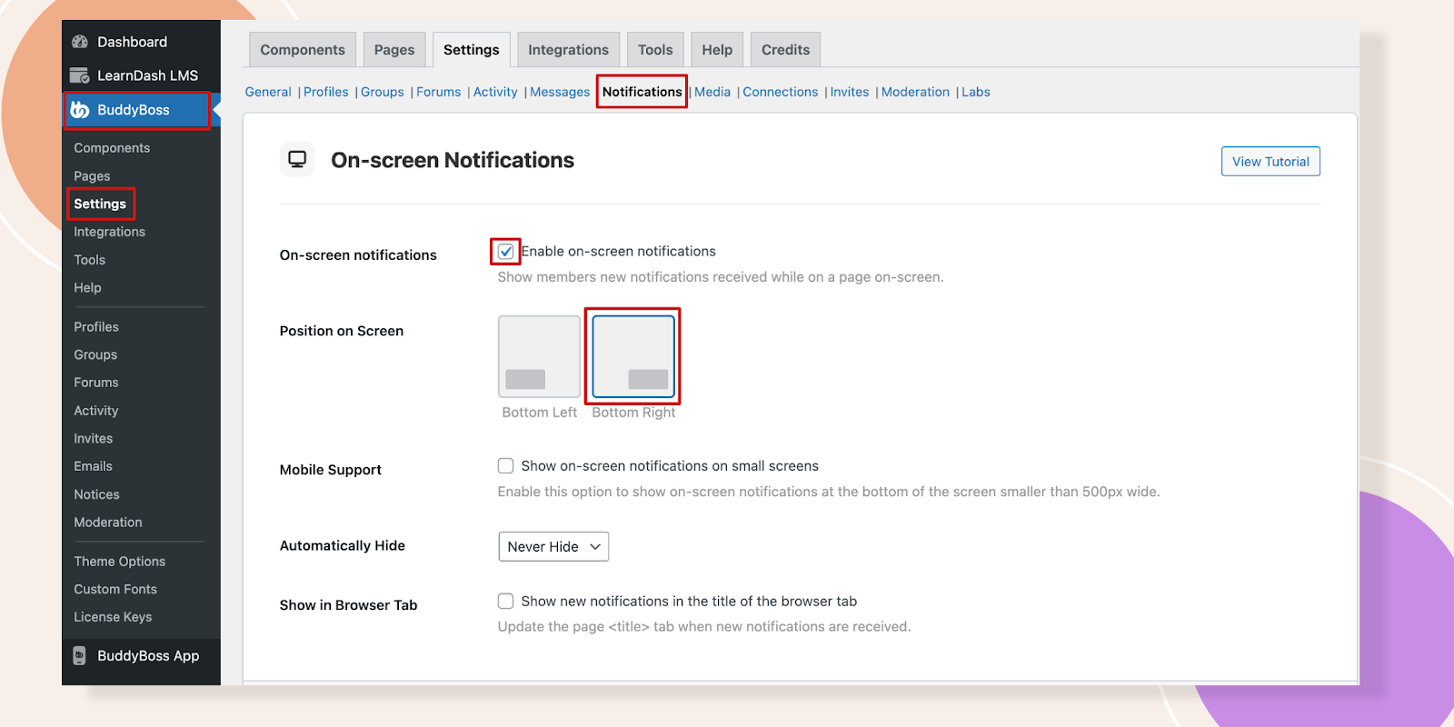Open the Groups settings sub-link
Image resolution: width=1454 pixels, height=727 pixels.
tap(383, 92)
